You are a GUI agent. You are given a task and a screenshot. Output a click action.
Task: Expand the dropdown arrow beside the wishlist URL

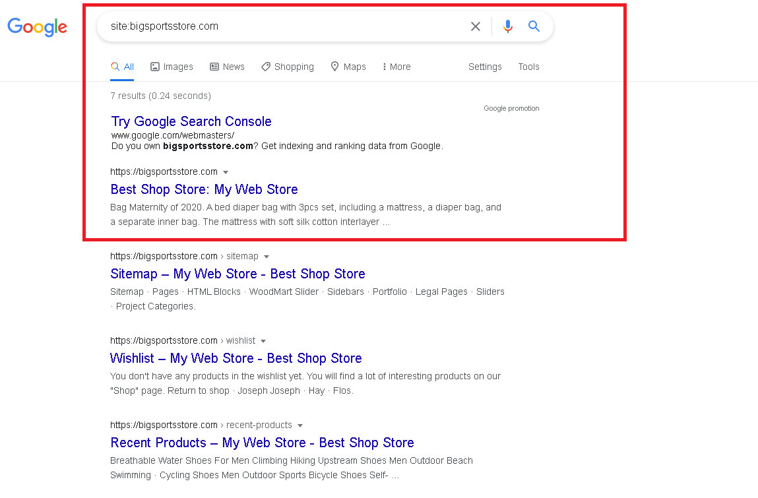[x=263, y=342]
